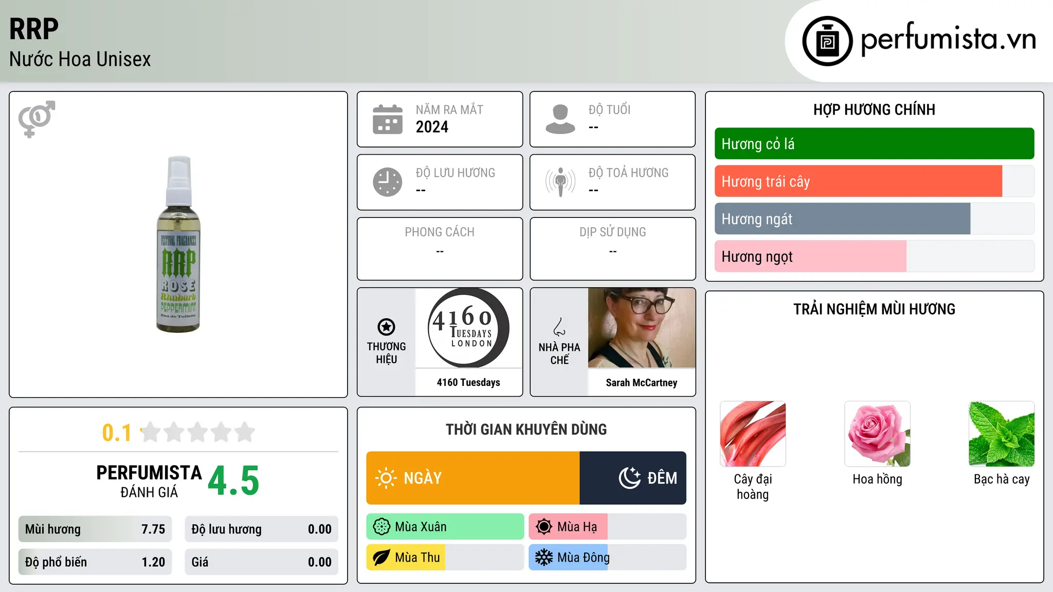This screenshot has width=1053, height=592.
Task: Open the RRP perfume bottle image
Action: click(x=178, y=244)
